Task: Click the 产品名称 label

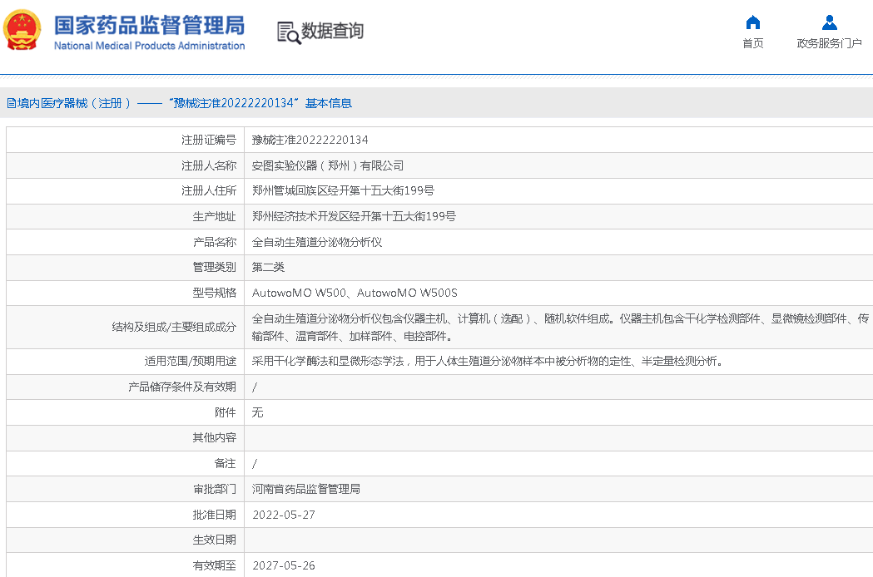Action: click(x=215, y=241)
